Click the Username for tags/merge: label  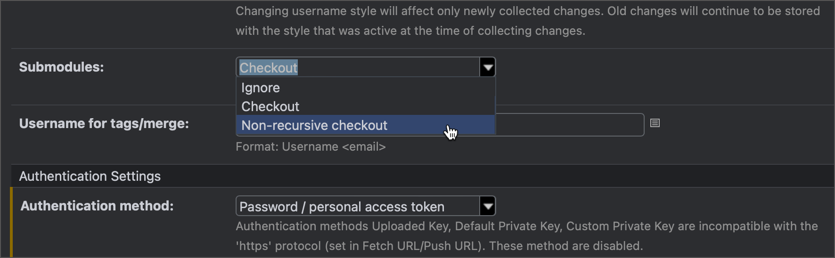point(104,124)
